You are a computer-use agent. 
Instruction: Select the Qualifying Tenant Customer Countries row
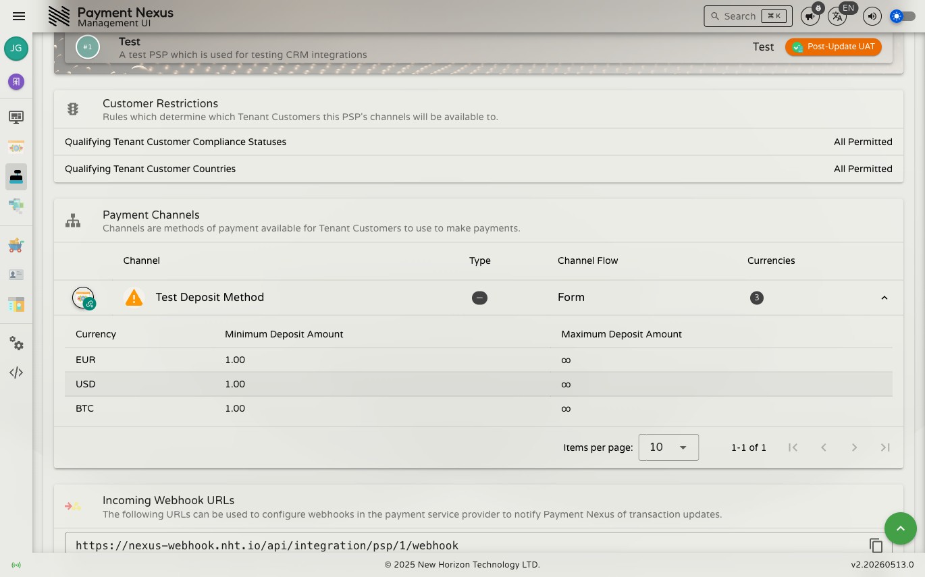pos(479,169)
